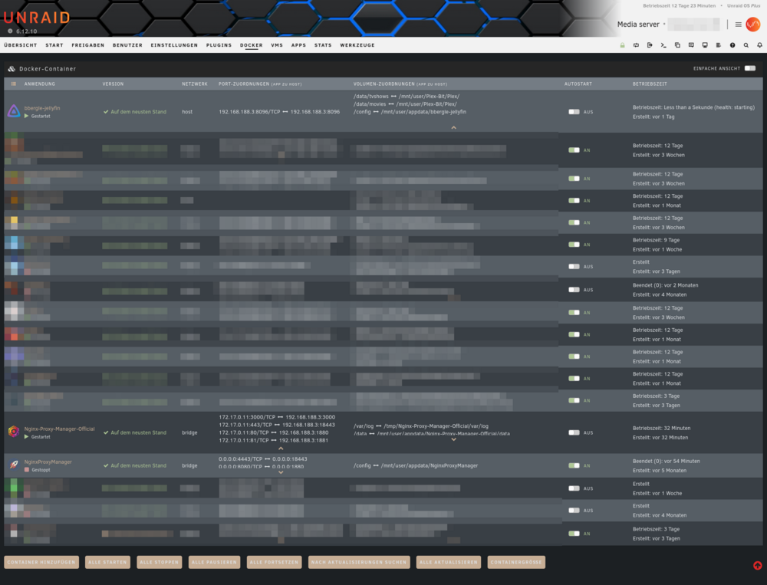The height and width of the screenshot is (585, 767).
Task: Click the green lock icon in the toolbar
Action: pyautogui.click(x=622, y=45)
